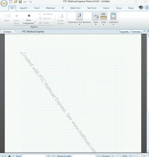Expand the Clipboard dropdown arrow

point(113,24)
